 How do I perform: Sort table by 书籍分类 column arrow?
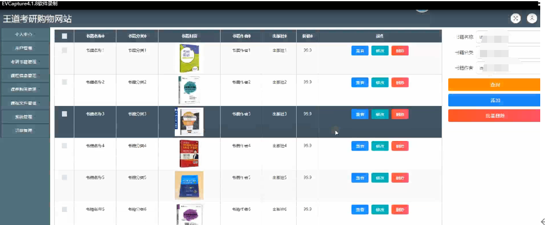pos(145,36)
